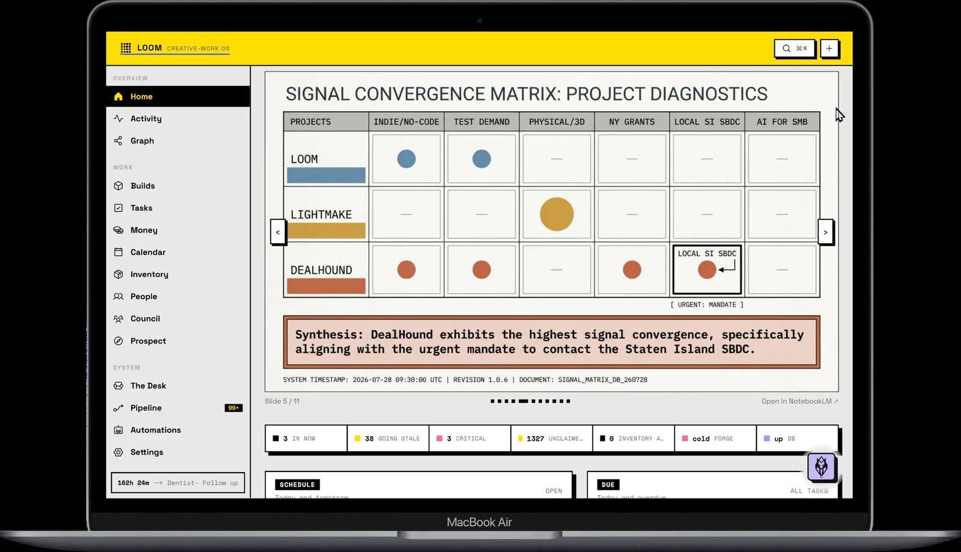Click the NY GRANTS column header

(632, 122)
